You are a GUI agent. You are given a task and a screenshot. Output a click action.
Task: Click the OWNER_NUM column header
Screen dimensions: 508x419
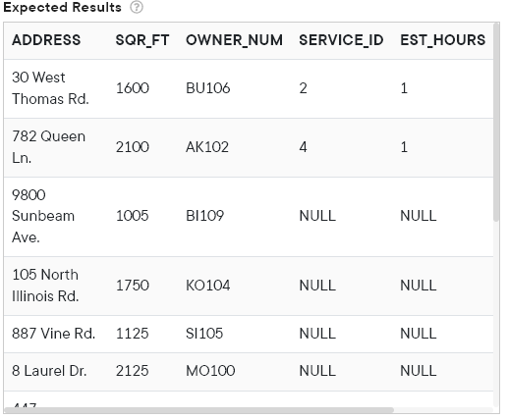pos(234,40)
